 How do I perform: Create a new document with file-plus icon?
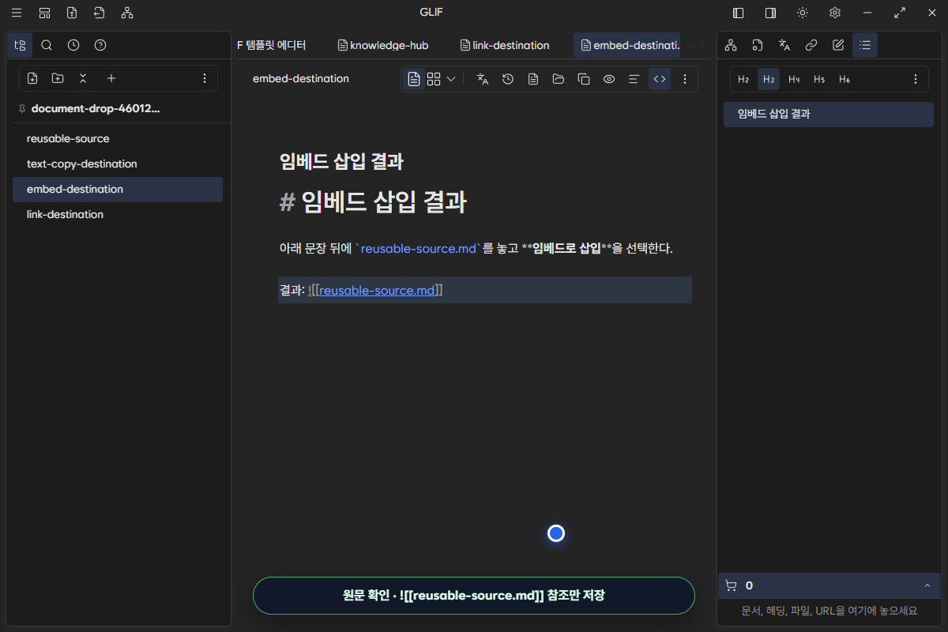(32, 78)
